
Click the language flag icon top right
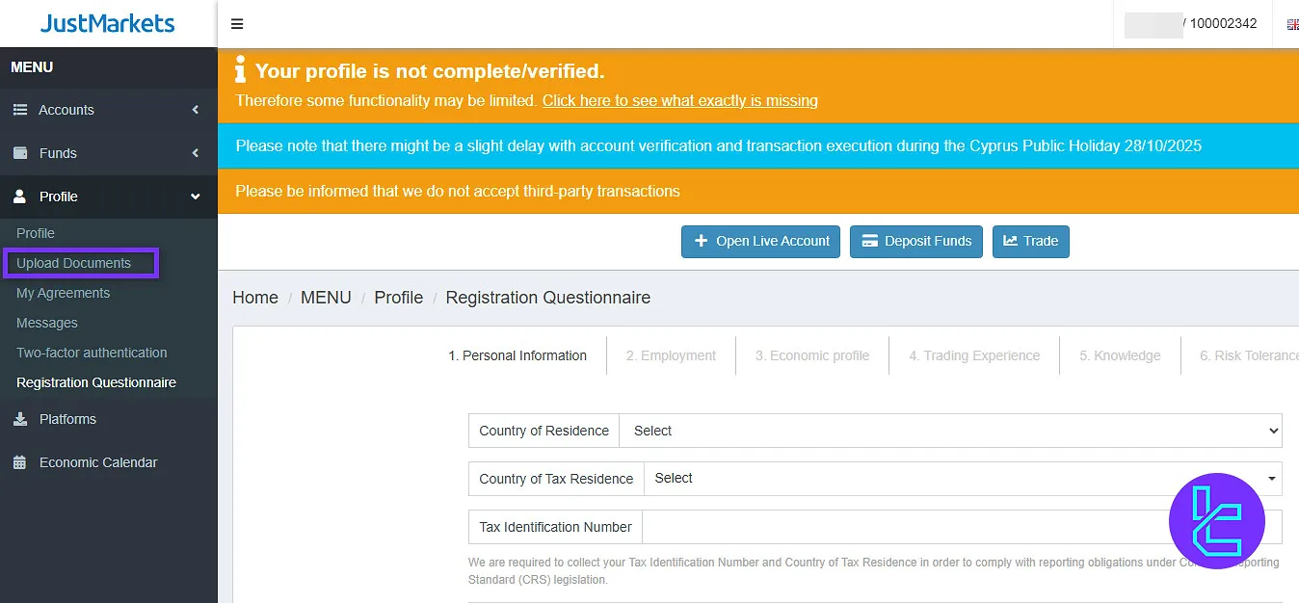[x=1292, y=25]
